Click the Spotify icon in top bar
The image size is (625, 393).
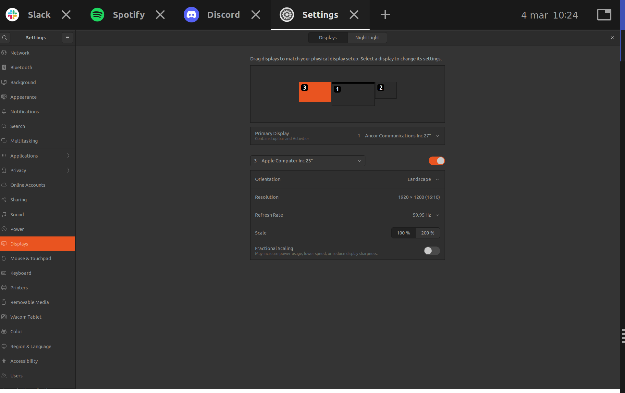97,15
